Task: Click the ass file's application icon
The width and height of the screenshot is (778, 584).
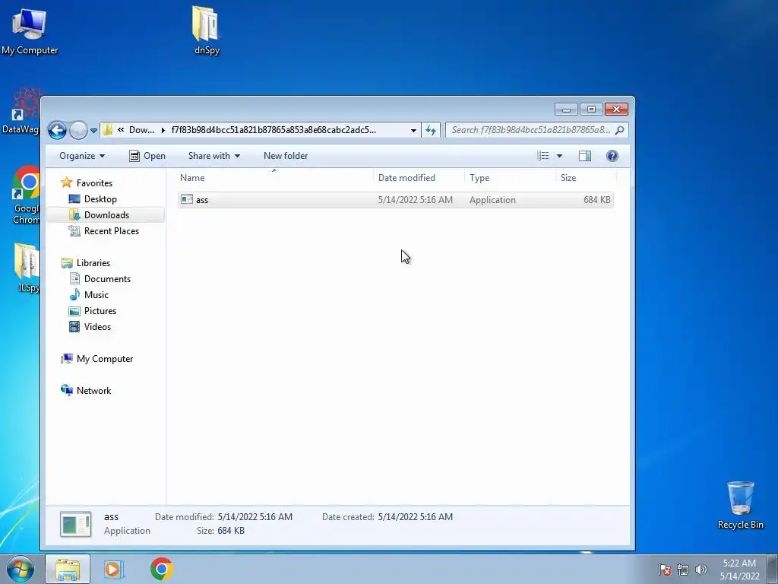Action: (187, 200)
